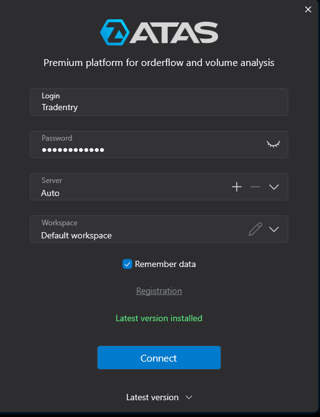Remove server using the minus icon
This screenshot has height=417, width=320.
tap(255, 187)
